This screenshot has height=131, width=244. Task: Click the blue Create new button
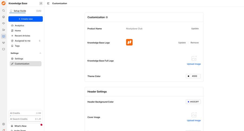25,19
